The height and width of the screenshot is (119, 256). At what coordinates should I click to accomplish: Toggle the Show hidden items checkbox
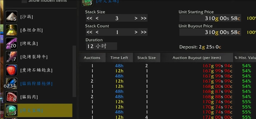[x=24, y=1]
